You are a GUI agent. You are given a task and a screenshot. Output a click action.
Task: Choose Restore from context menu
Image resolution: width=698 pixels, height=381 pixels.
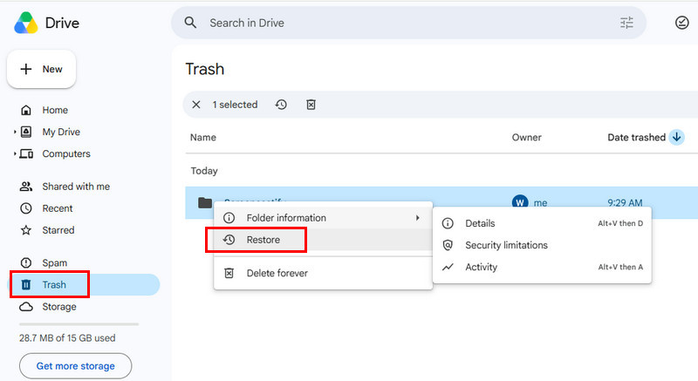pyautogui.click(x=323, y=240)
